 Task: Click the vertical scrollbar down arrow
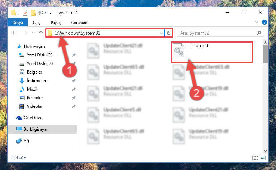(x=265, y=151)
